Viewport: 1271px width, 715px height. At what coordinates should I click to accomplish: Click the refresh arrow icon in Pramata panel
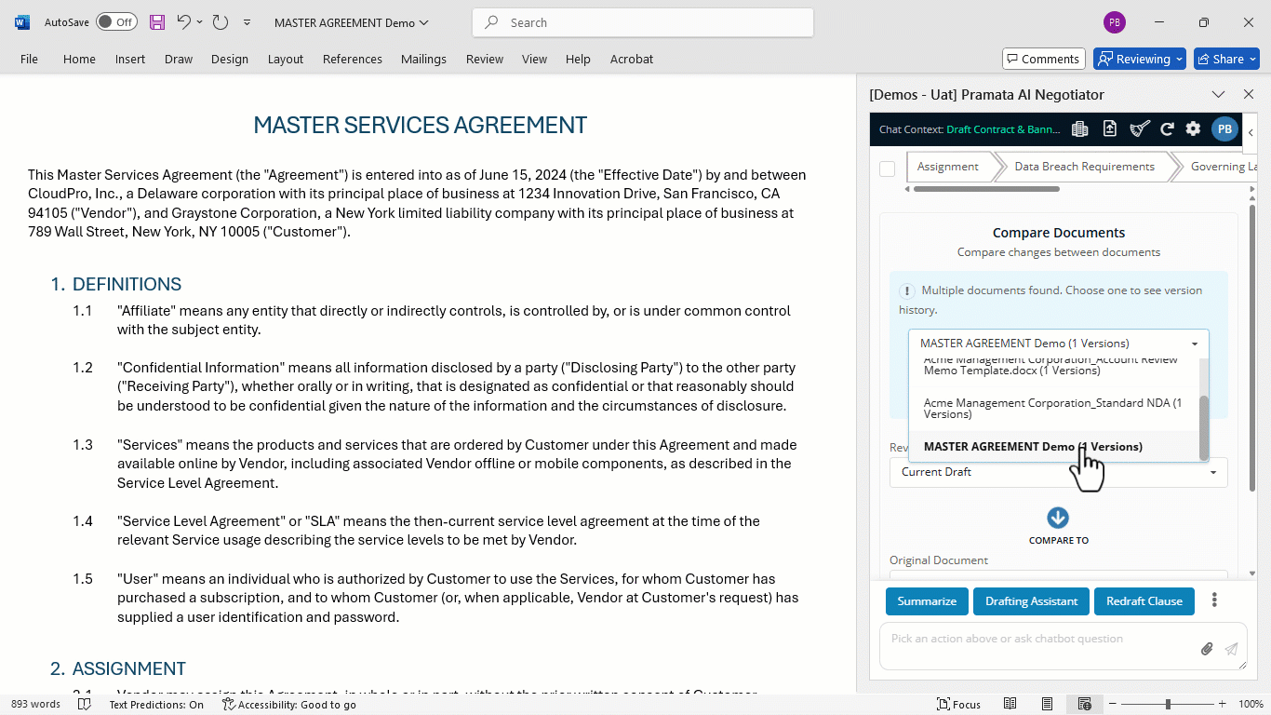click(x=1167, y=129)
